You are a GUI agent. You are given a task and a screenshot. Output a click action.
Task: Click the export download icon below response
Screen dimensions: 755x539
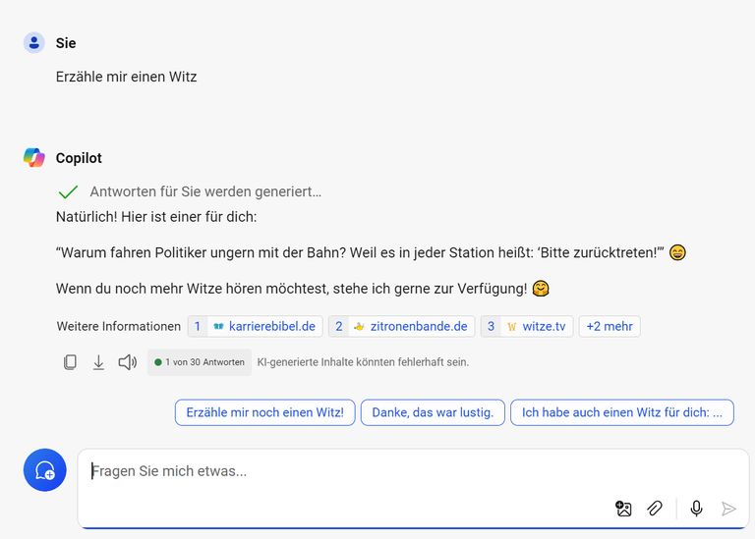click(98, 362)
